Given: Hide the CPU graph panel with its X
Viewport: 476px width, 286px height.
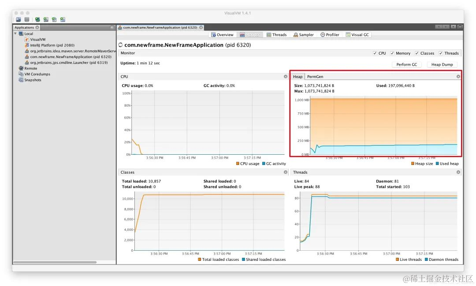Looking at the screenshot, I should 286,77.
